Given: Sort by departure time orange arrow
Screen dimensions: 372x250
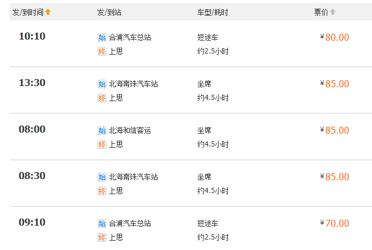Looking at the screenshot, I should (x=48, y=12).
